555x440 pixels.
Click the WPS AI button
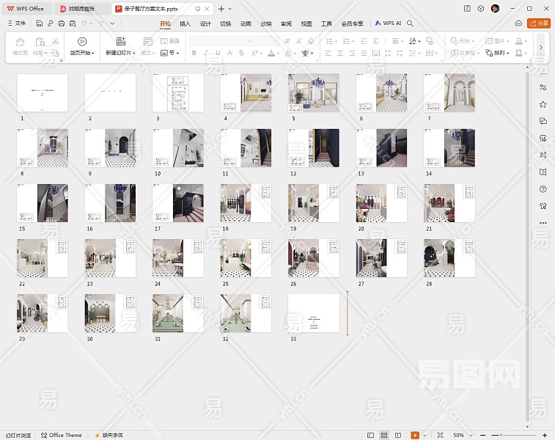(389, 23)
